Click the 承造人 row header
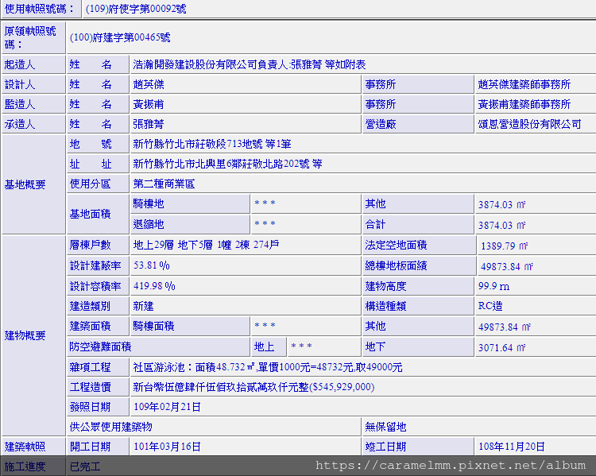The width and height of the screenshot is (596, 476). tap(33, 124)
